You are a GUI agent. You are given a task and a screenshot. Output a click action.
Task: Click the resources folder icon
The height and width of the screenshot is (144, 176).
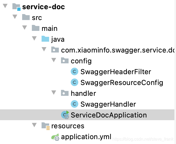[x=45, y=126]
